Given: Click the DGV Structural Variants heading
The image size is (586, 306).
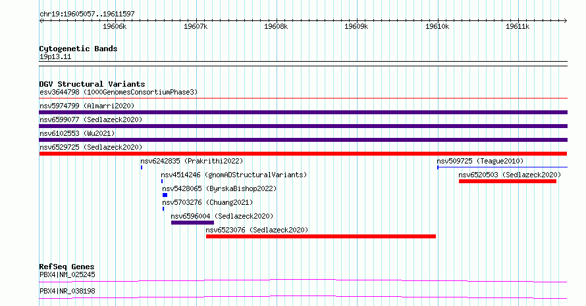Looking at the screenshot, I should 92,84.
